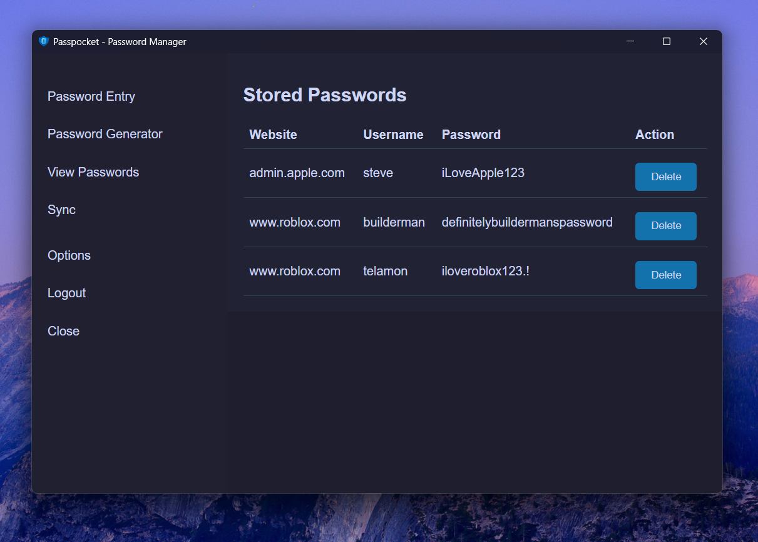Select Sync in the sidebar

click(61, 210)
